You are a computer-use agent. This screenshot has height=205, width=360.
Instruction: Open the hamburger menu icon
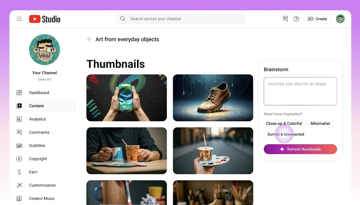19,19
